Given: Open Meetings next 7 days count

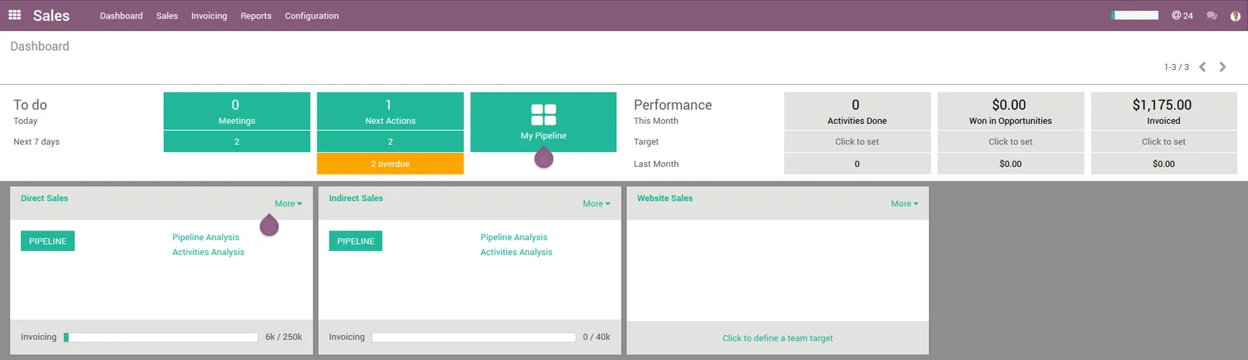Looking at the screenshot, I should (x=236, y=142).
